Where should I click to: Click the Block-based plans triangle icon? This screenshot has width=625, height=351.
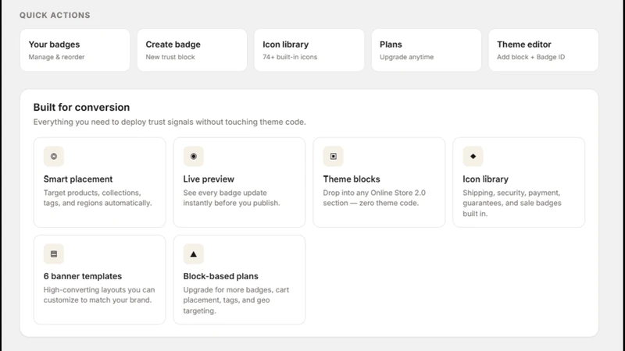pyautogui.click(x=193, y=254)
